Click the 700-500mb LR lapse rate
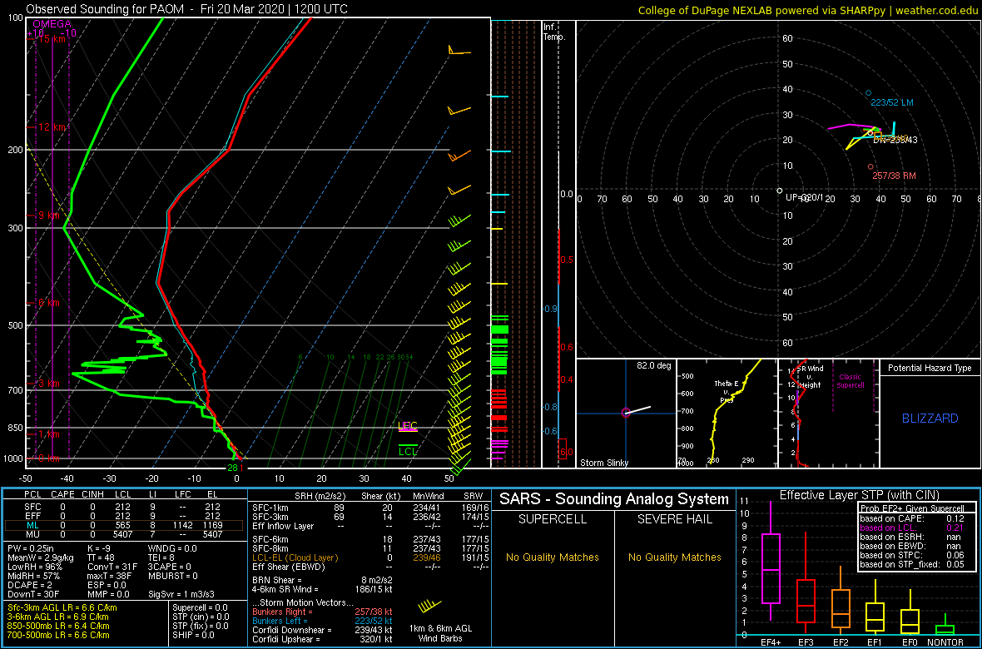982x649 pixels. (x=57, y=635)
